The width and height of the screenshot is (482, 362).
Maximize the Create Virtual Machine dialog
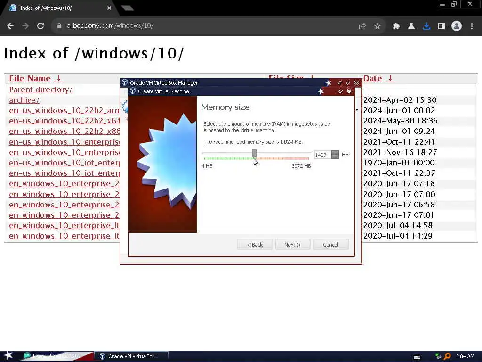(340, 91)
